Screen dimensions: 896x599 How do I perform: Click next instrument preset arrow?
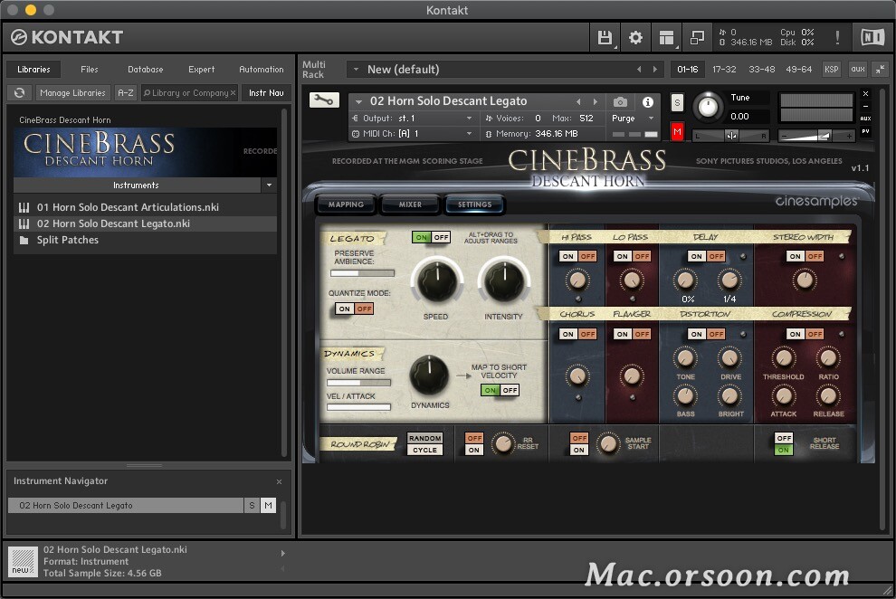[596, 101]
